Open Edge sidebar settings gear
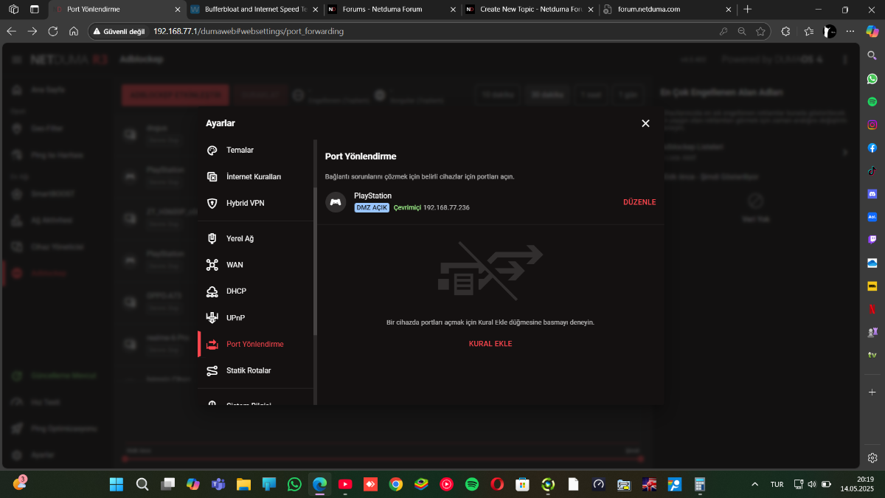885x498 pixels. [872, 457]
